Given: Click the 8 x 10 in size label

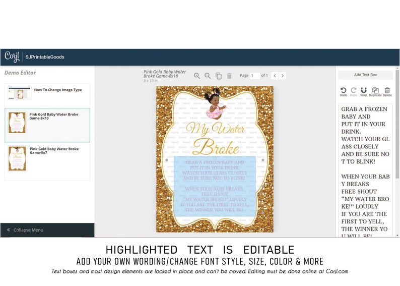Looking at the screenshot, I should point(151,81).
